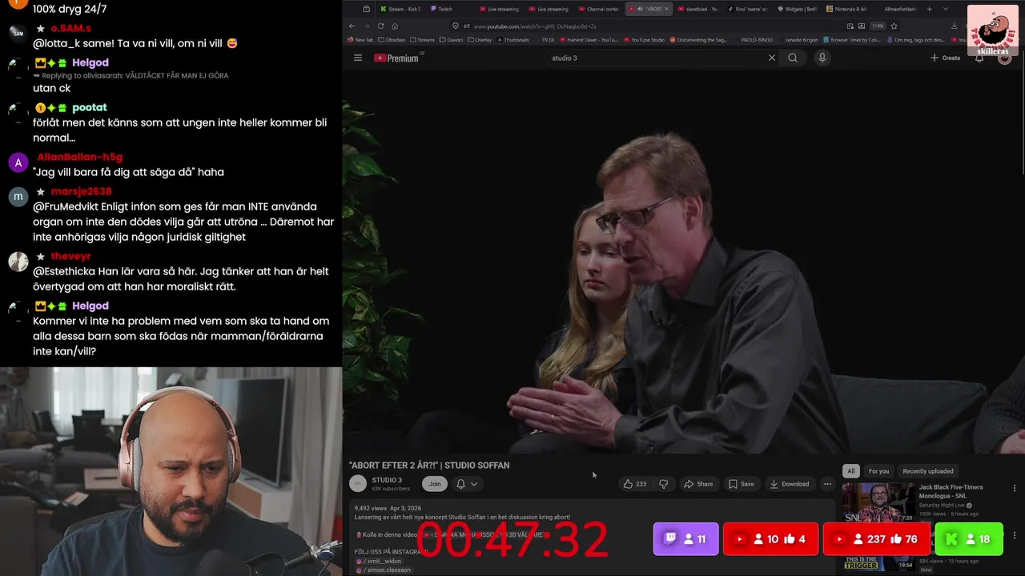Go back with browser back arrow
The width and height of the screenshot is (1025, 576).
(352, 26)
